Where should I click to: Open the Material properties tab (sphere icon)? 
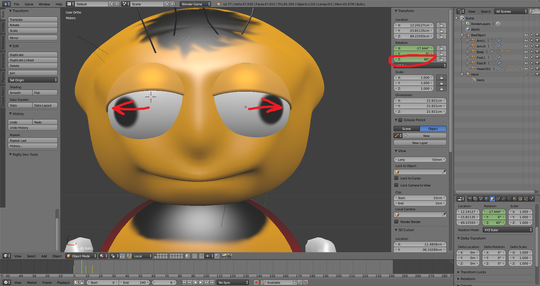(x=515, y=199)
